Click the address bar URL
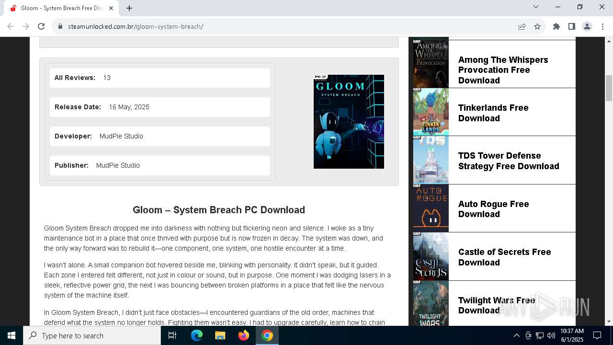Image resolution: width=613 pixels, height=345 pixels. (x=136, y=26)
